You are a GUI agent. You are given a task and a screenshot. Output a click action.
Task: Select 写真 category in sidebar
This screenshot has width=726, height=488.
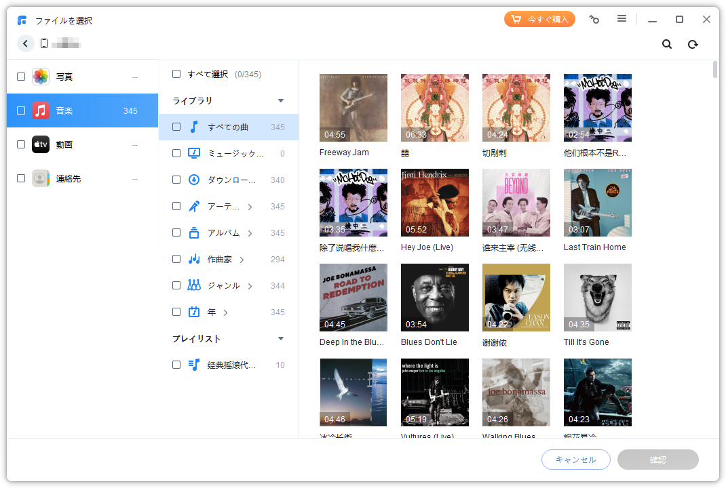coord(82,77)
